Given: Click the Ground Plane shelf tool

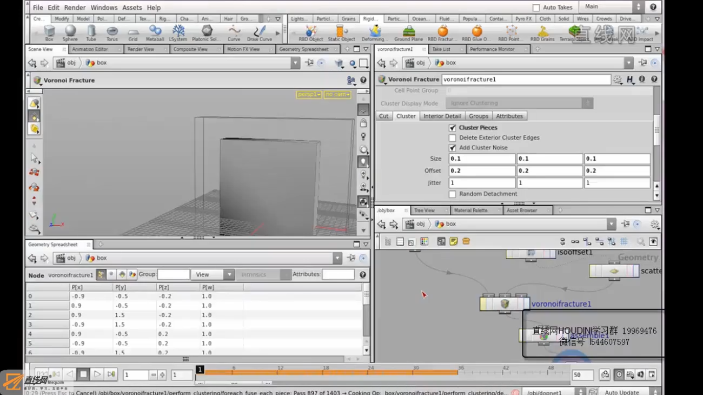Looking at the screenshot, I should pos(409,32).
